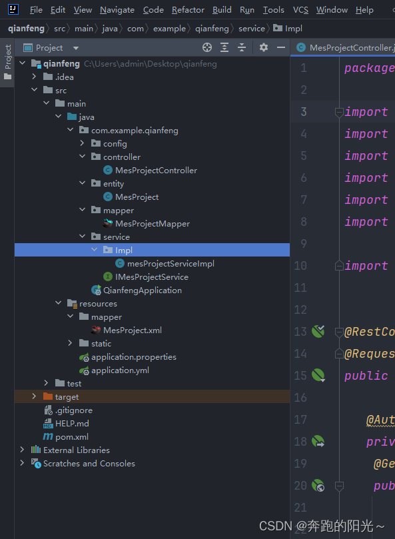Viewport: 395px width, 539px height.
Task: Collapse the controller package
Action: tap(82, 157)
